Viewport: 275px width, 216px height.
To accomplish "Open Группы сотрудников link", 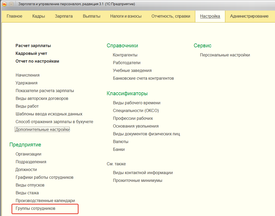I will coord(35,208).
